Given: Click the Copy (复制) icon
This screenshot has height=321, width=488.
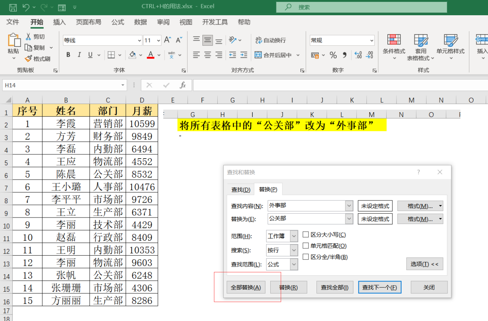Looking at the screenshot, I should [x=28, y=48].
